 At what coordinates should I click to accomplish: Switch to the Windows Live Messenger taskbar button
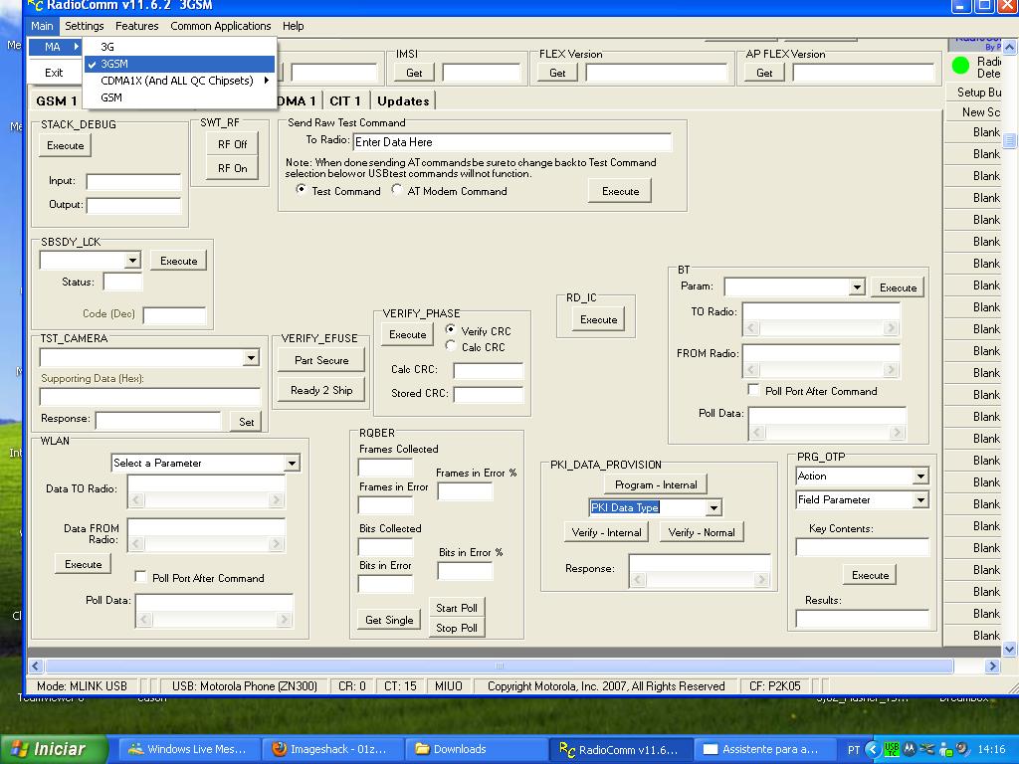188,749
